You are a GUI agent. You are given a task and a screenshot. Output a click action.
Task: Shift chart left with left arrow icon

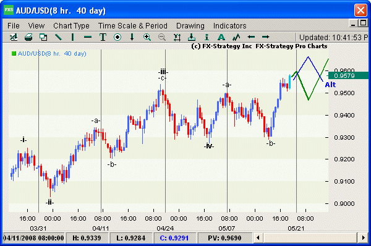coord(251,37)
